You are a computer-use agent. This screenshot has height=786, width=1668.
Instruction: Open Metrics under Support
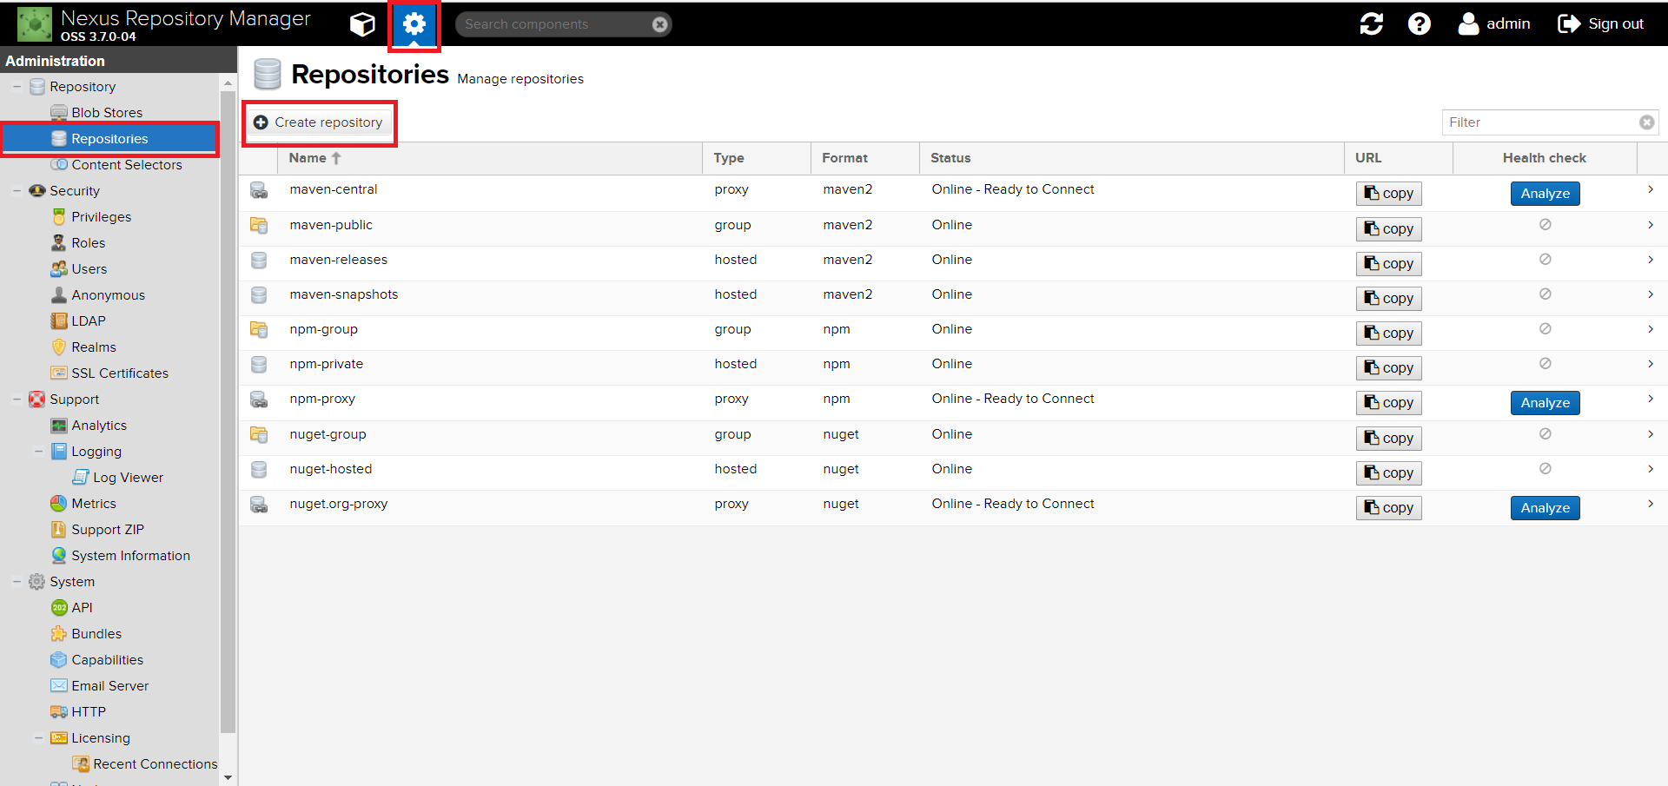[93, 504]
